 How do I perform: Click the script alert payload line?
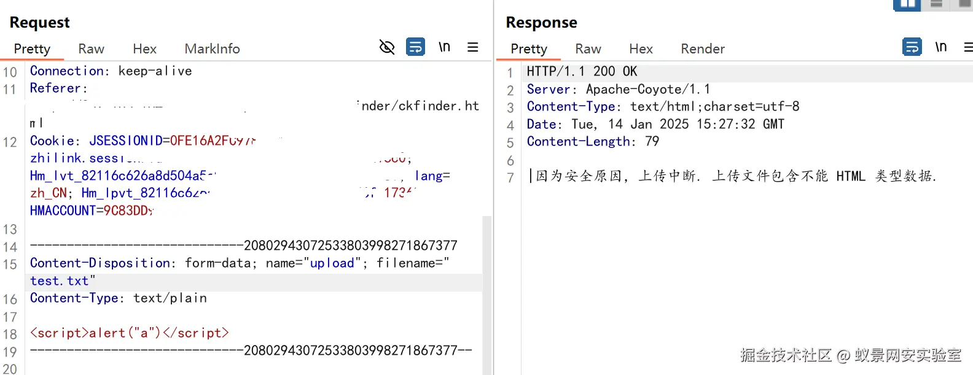point(130,333)
